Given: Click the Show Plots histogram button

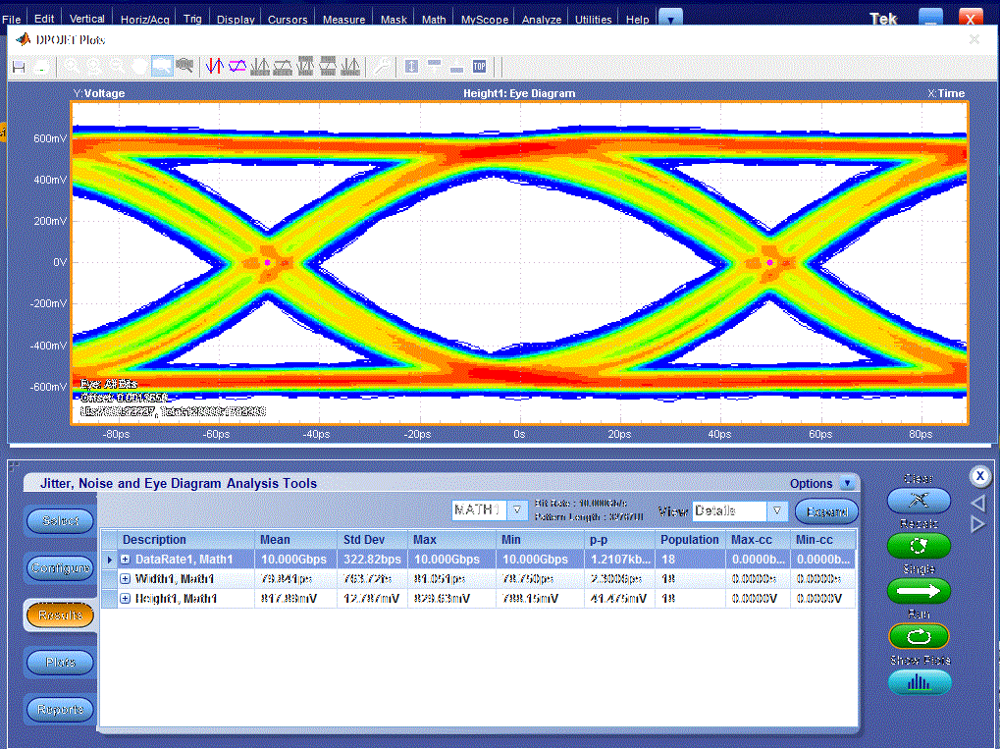Looking at the screenshot, I should click(920, 682).
